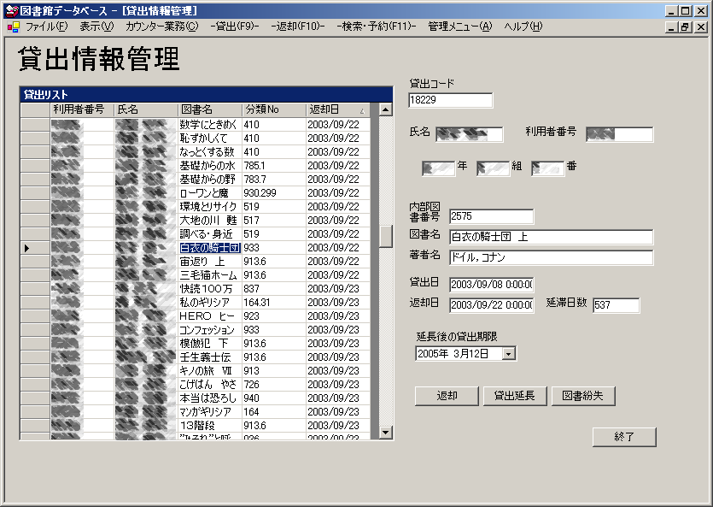Expand the 延長後の貸出期限 date dropdown

[509, 354]
